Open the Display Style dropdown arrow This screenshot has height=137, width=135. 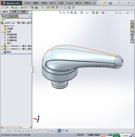pos(84,13)
